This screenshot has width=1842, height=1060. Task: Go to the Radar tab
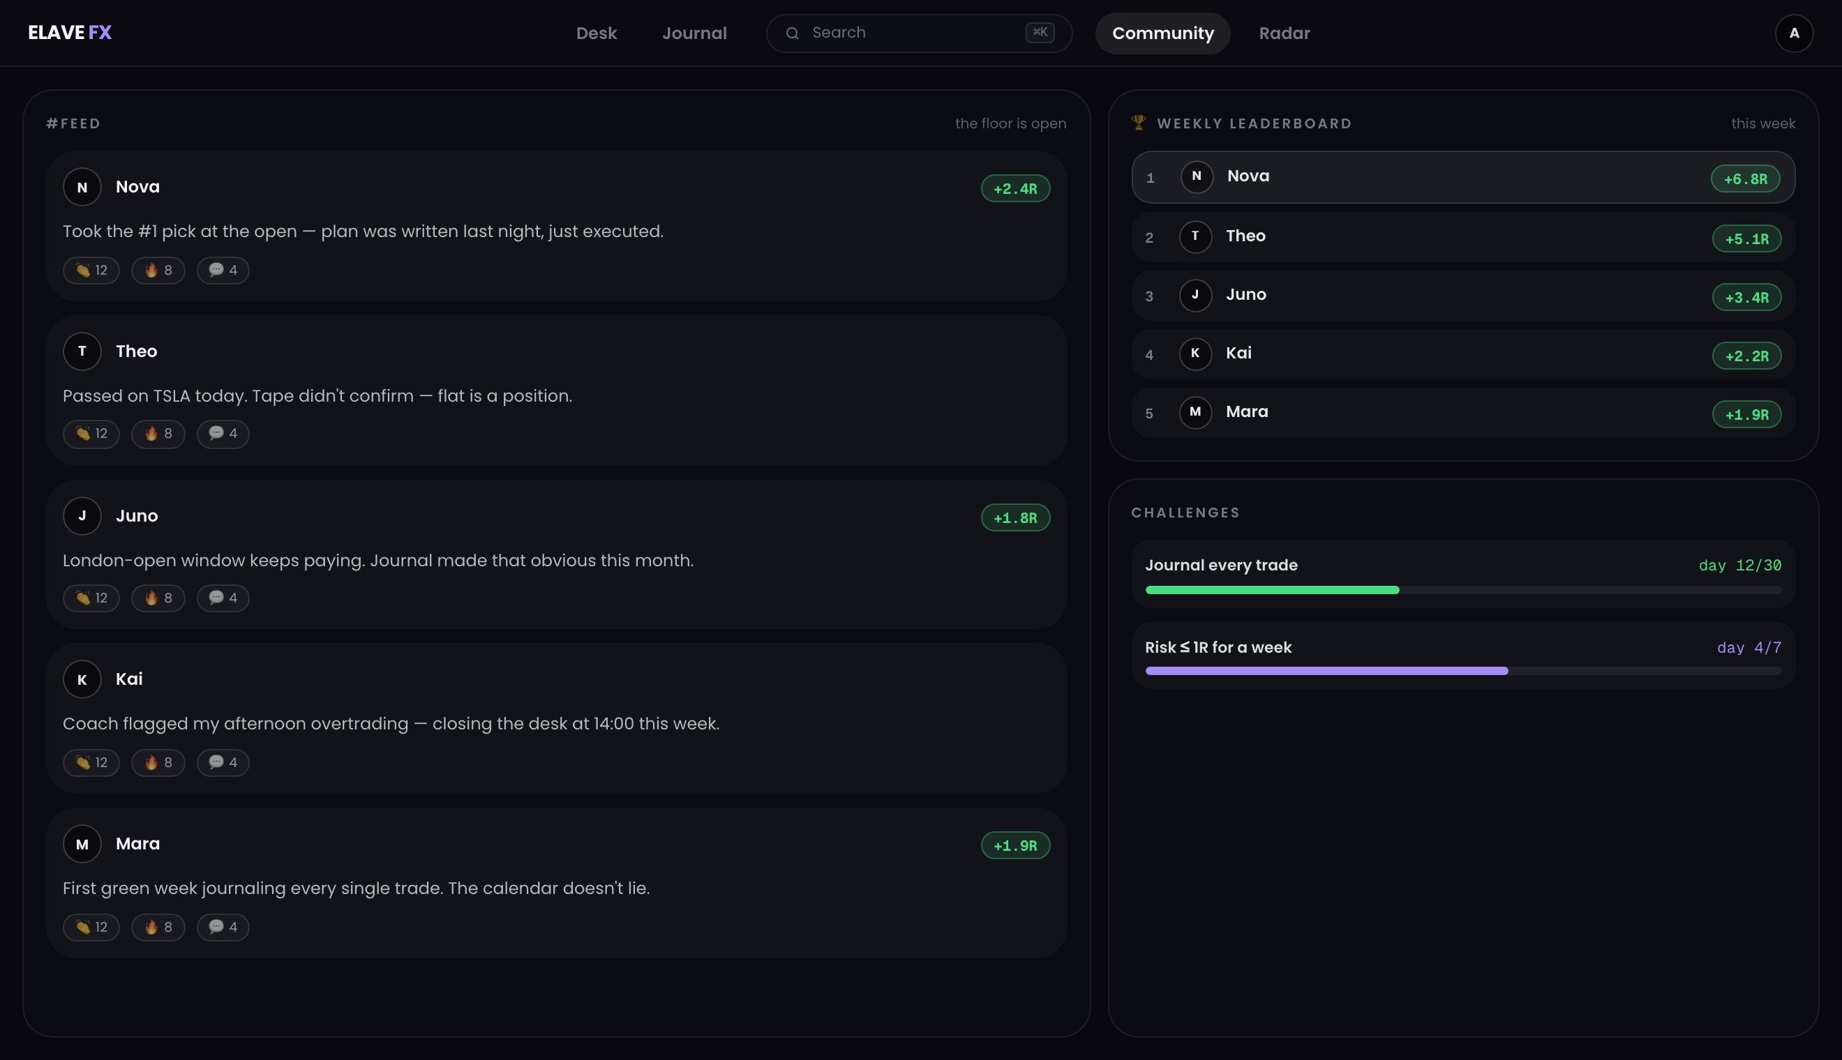click(1284, 33)
